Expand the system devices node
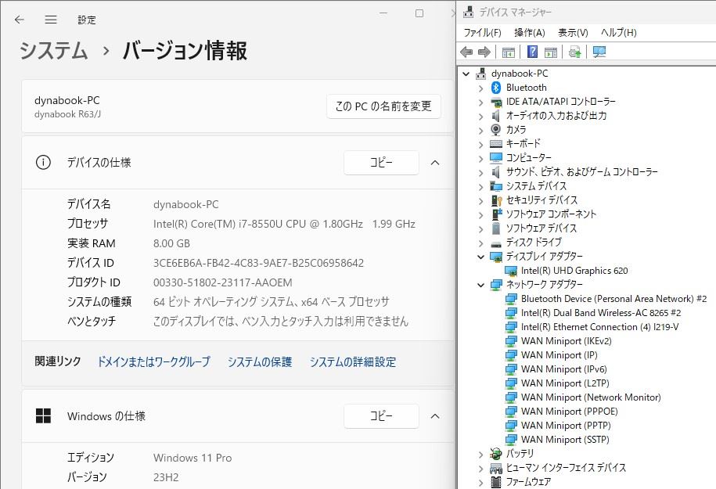The image size is (716, 489). tap(480, 186)
